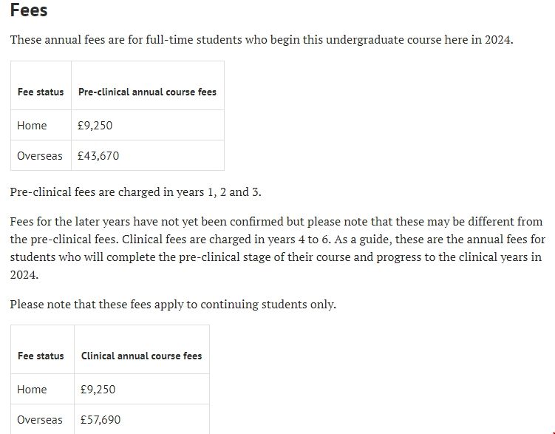Image resolution: width=555 pixels, height=434 pixels.
Task: Click the "Pre-clinical annual course fees" column header
Action: coord(147,92)
